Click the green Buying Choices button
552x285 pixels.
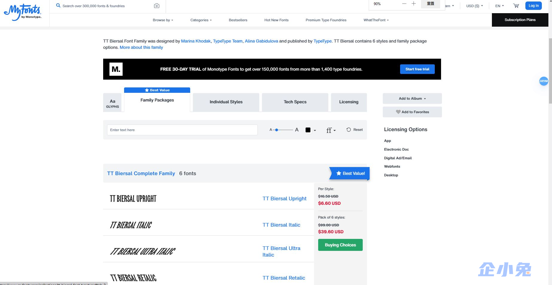[340, 245]
